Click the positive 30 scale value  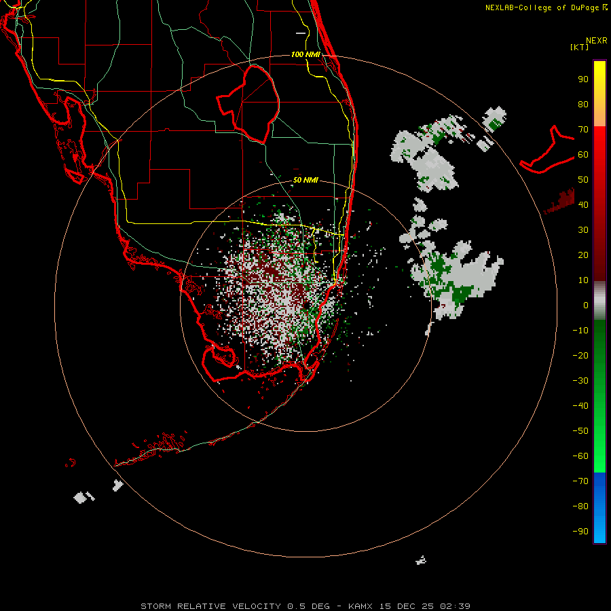click(x=583, y=230)
